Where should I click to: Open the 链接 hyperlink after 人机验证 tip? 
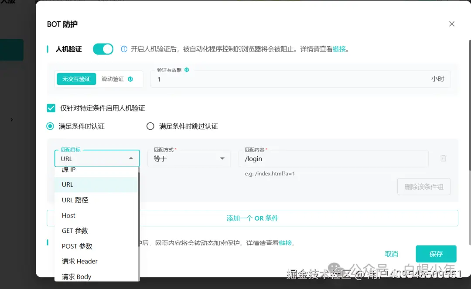click(339, 49)
